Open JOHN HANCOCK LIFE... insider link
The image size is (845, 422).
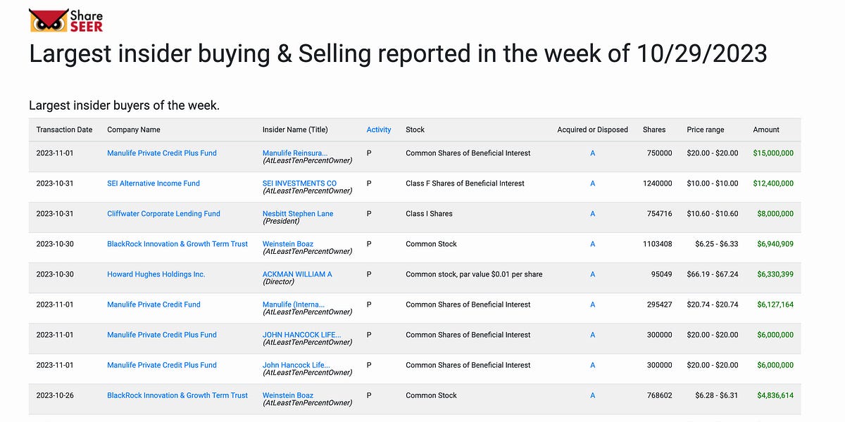click(301, 334)
